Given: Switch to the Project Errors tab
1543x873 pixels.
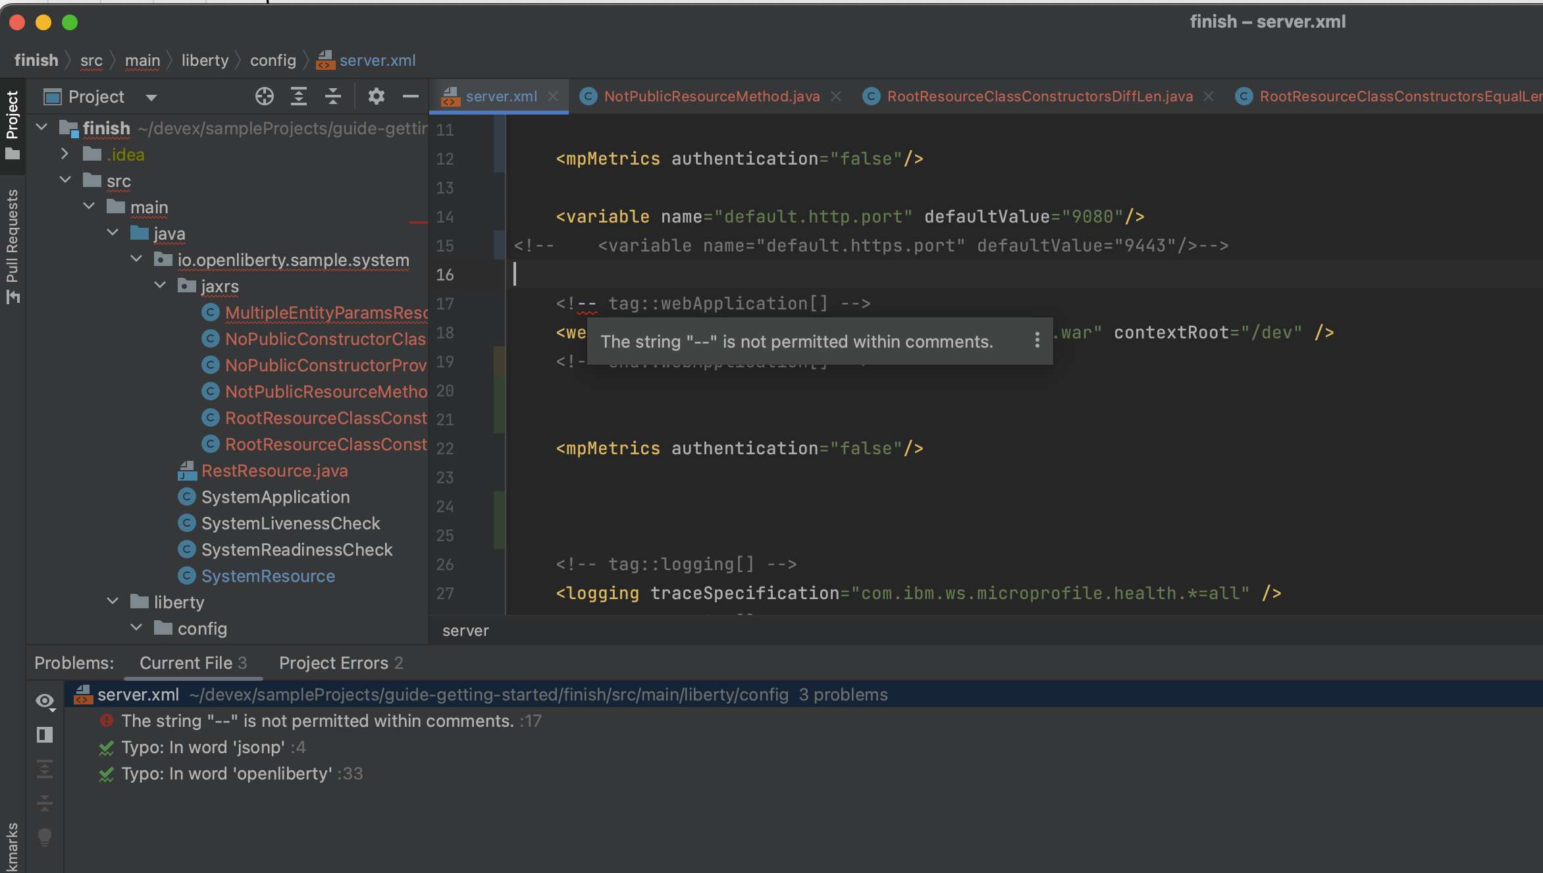Looking at the screenshot, I should click(334, 662).
